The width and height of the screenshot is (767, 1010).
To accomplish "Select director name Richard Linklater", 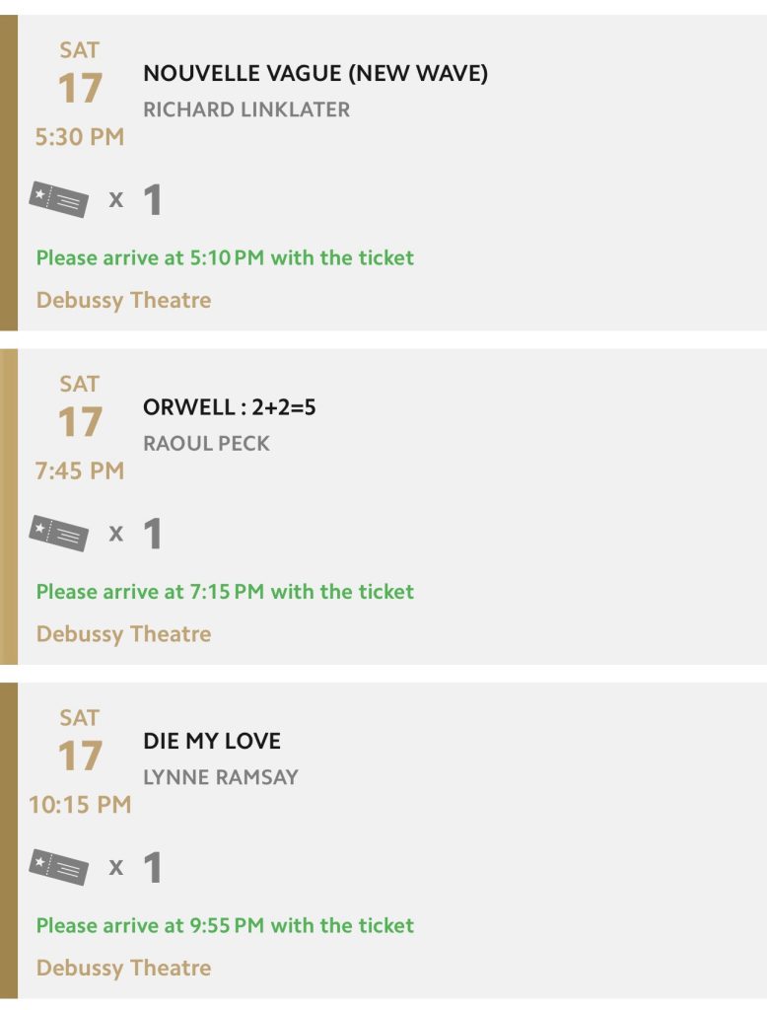I will (246, 109).
